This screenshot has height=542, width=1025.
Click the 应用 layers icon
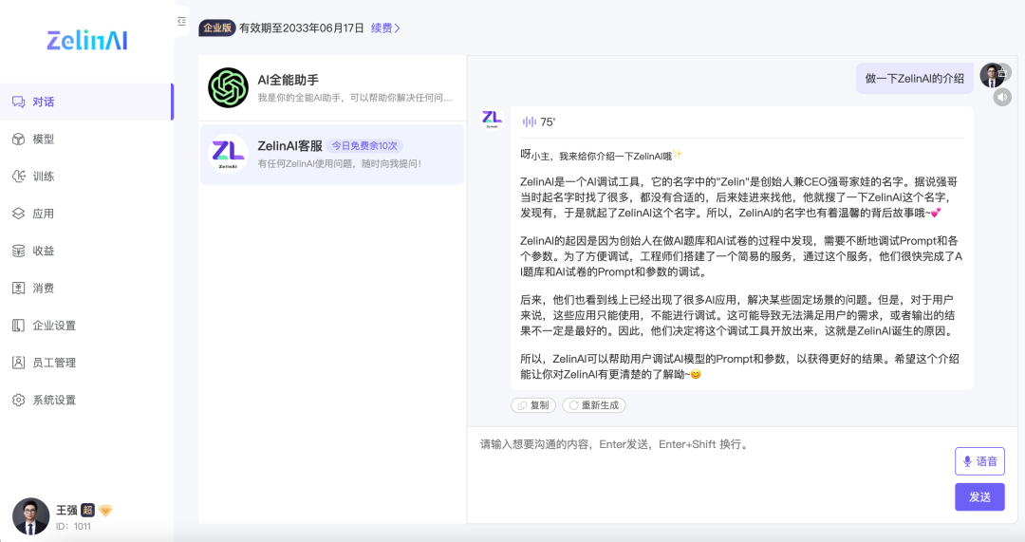pos(18,214)
